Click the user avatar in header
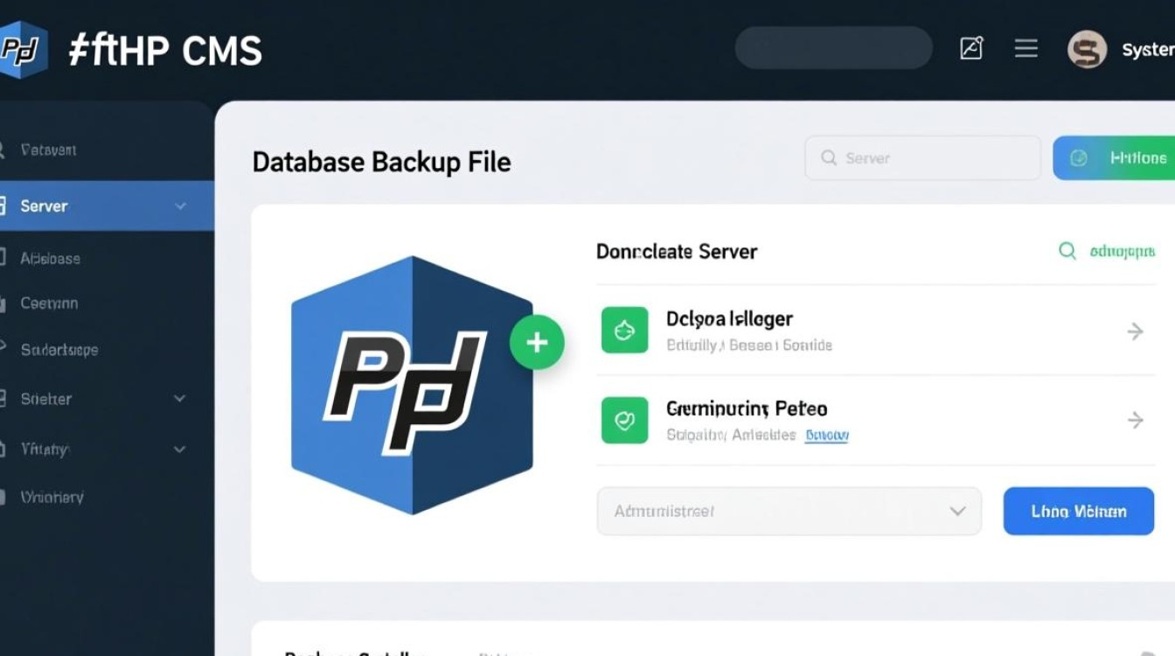Viewport: 1175px width, 656px height. point(1087,50)
